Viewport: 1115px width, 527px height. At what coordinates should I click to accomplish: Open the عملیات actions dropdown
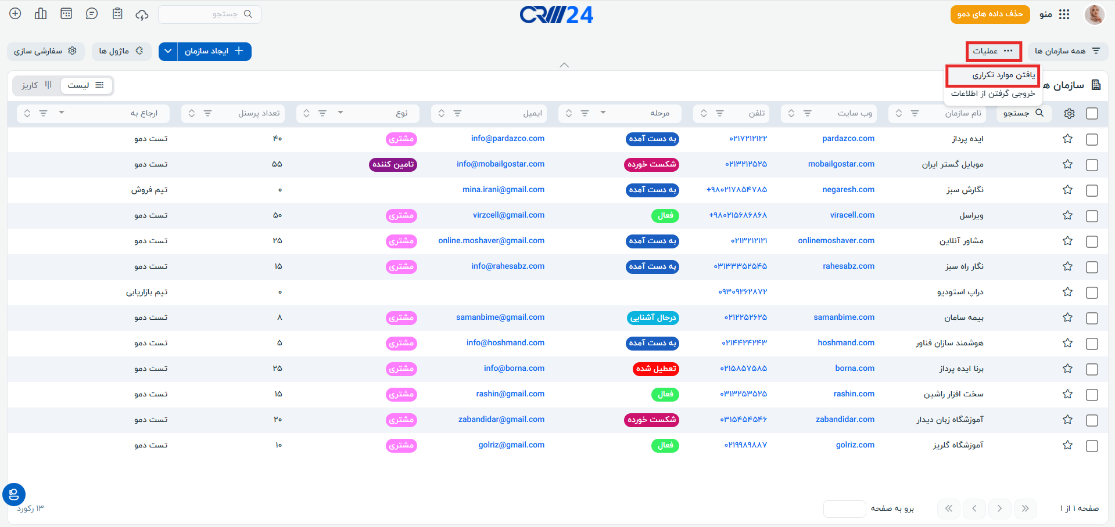(994, 51)
